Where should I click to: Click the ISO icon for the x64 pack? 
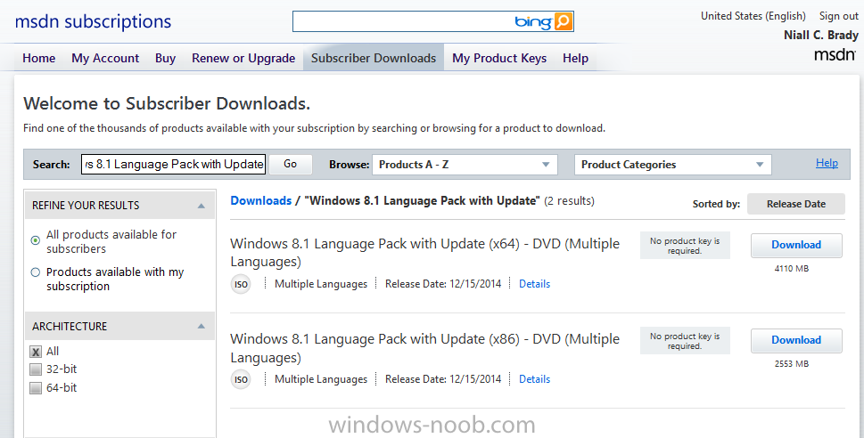tap(241, 285)
